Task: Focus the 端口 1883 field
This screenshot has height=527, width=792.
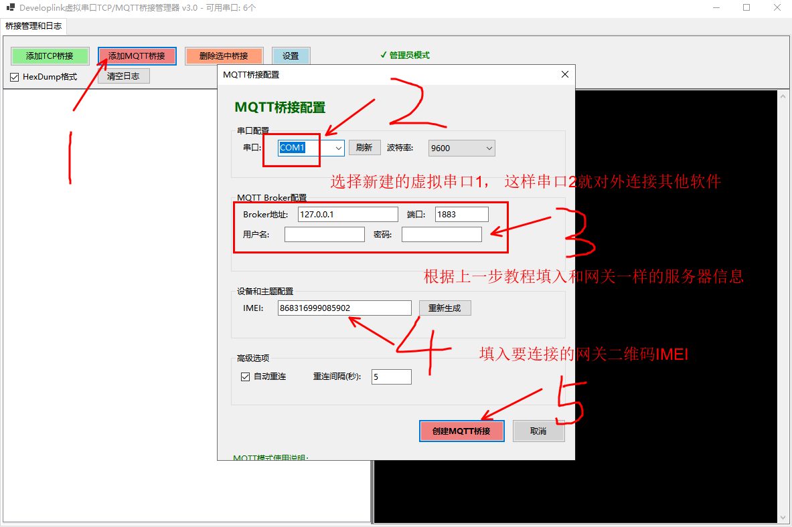Action: [461, 214]
